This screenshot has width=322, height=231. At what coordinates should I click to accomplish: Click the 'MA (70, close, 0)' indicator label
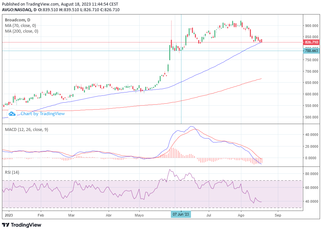pos(20,25)
